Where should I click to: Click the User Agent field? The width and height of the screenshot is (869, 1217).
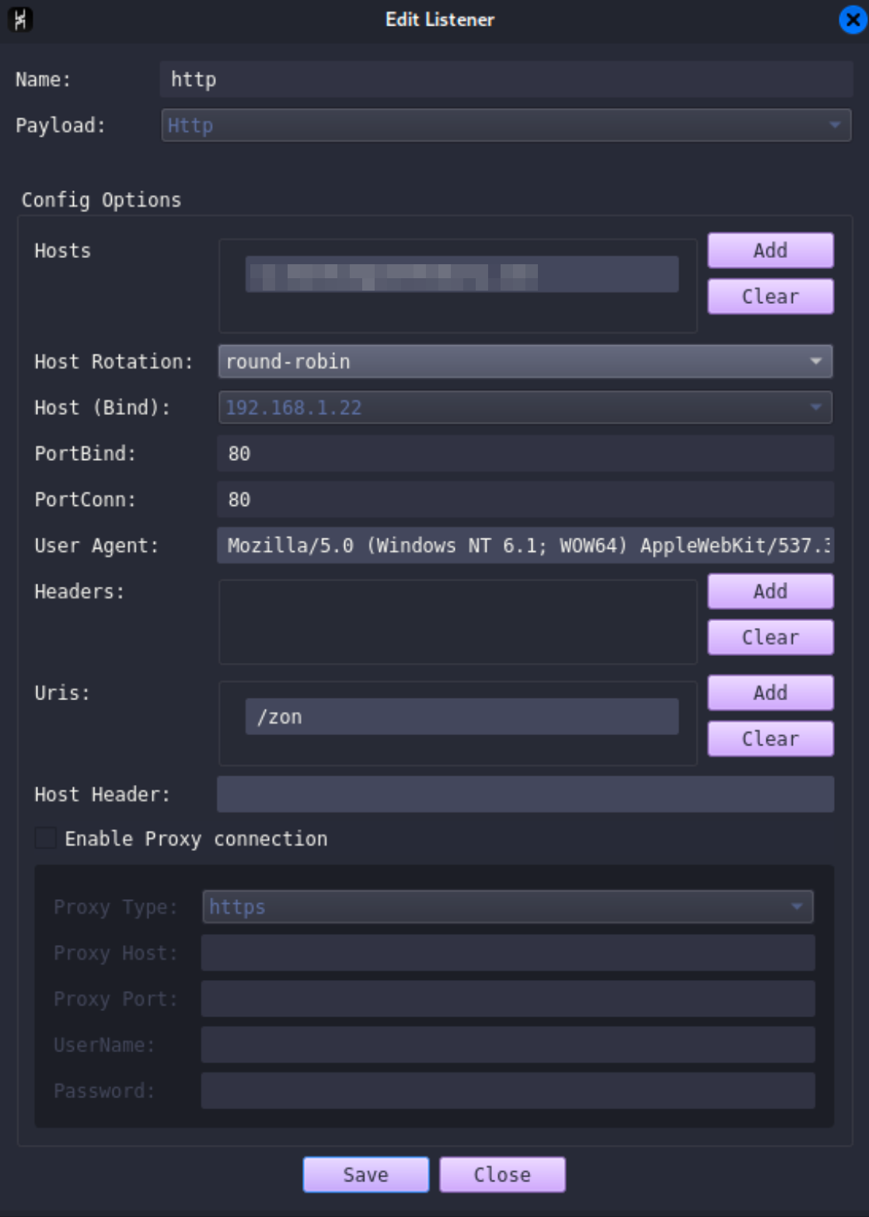tap(525, 545)
